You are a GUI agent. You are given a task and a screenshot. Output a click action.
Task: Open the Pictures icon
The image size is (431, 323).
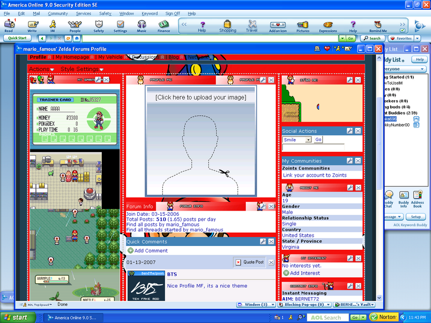pyautogui.click(x=303, y=26)
